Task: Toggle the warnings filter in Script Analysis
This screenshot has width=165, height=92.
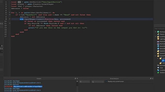Action: tap(98, 82)
